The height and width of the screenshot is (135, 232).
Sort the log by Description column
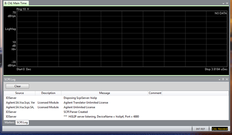click(48, 93)
